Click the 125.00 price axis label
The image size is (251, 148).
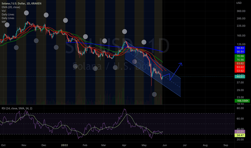[241, 44]
